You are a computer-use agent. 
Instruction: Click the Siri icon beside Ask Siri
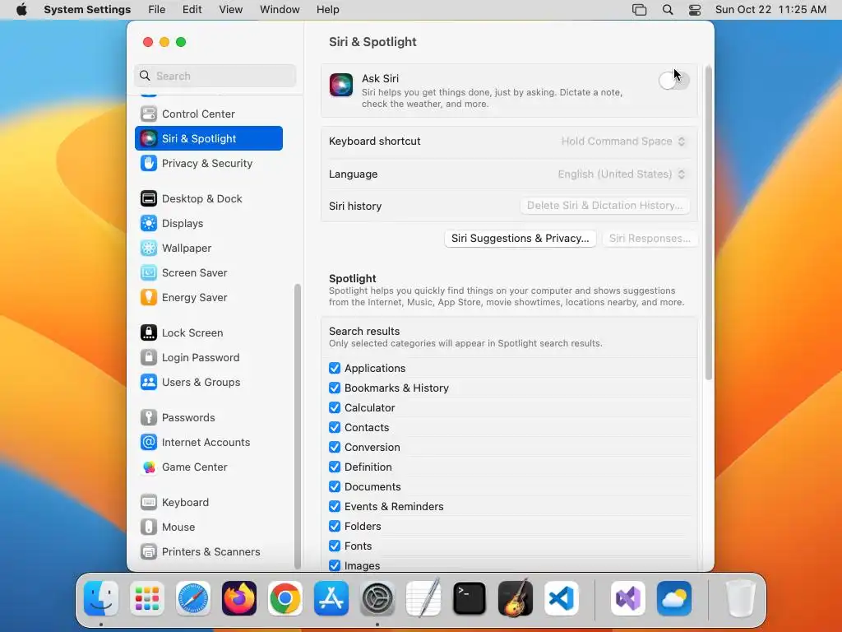pos(341,86)
